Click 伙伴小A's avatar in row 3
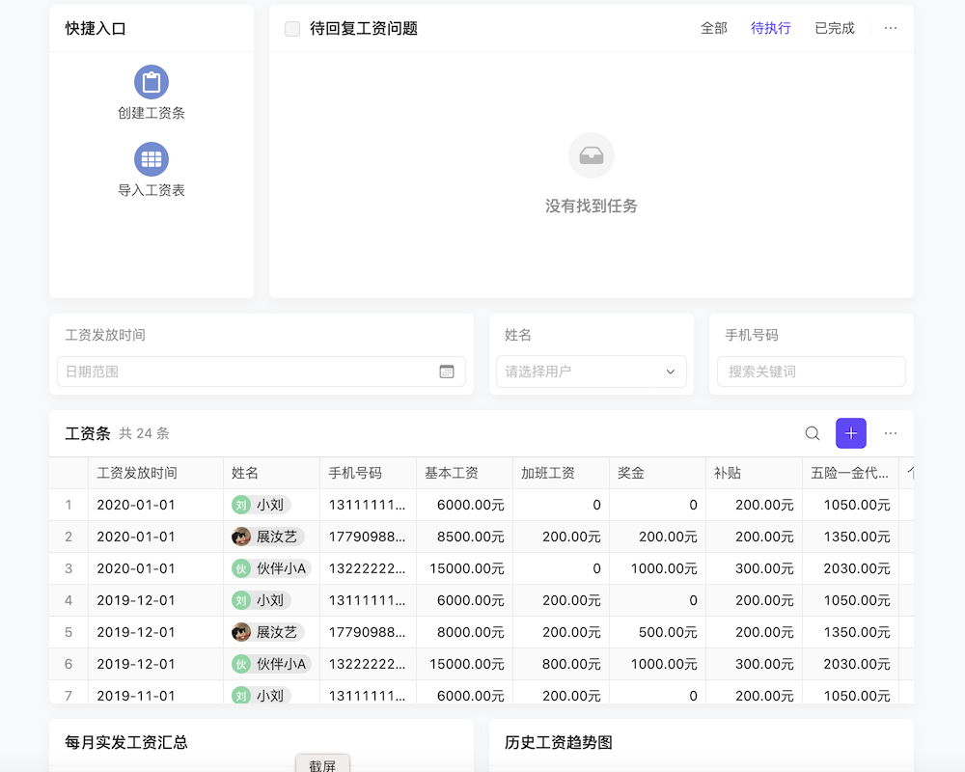The height and width of the screenshot is (772, 965). click(x=240, y=568)
